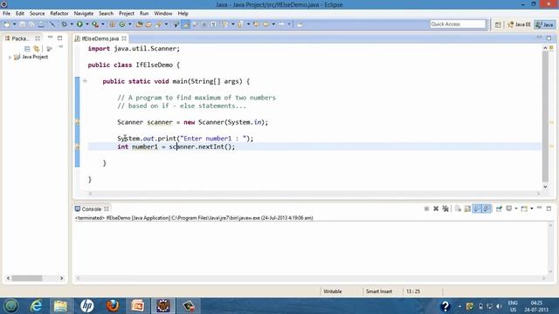Click the Save toolbar icon
The image size is (559, 314).
click(x=22, y=24)
